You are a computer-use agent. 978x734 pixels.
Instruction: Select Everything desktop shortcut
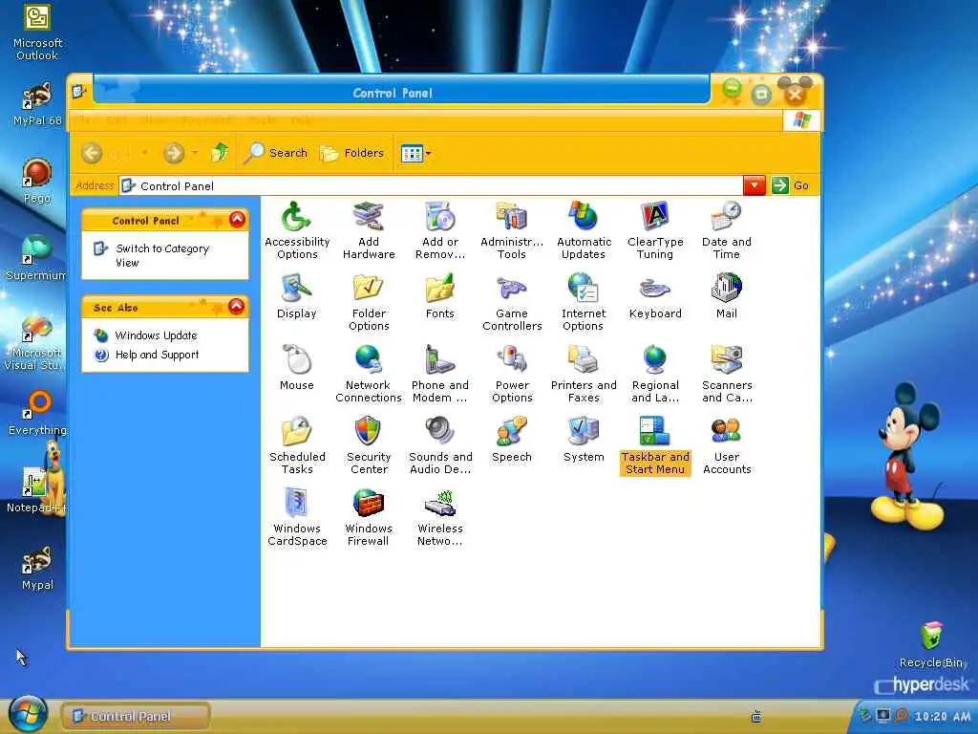pyautogui.click(x=37, y=413)
